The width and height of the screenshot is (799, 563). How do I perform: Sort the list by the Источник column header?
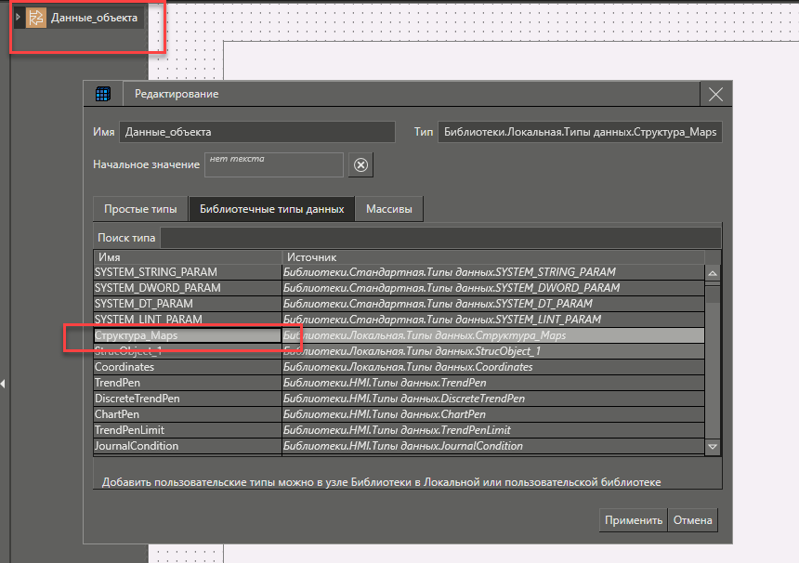492,256
